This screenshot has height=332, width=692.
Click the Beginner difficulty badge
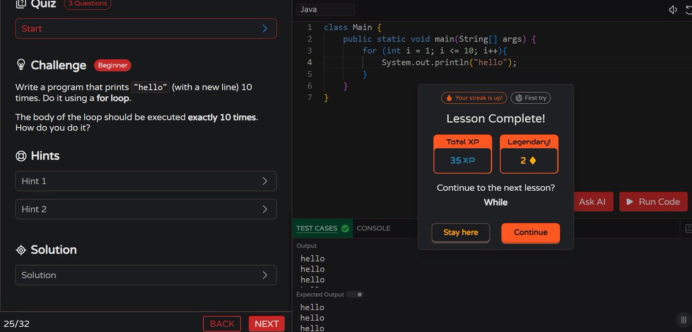click(113, 65)
